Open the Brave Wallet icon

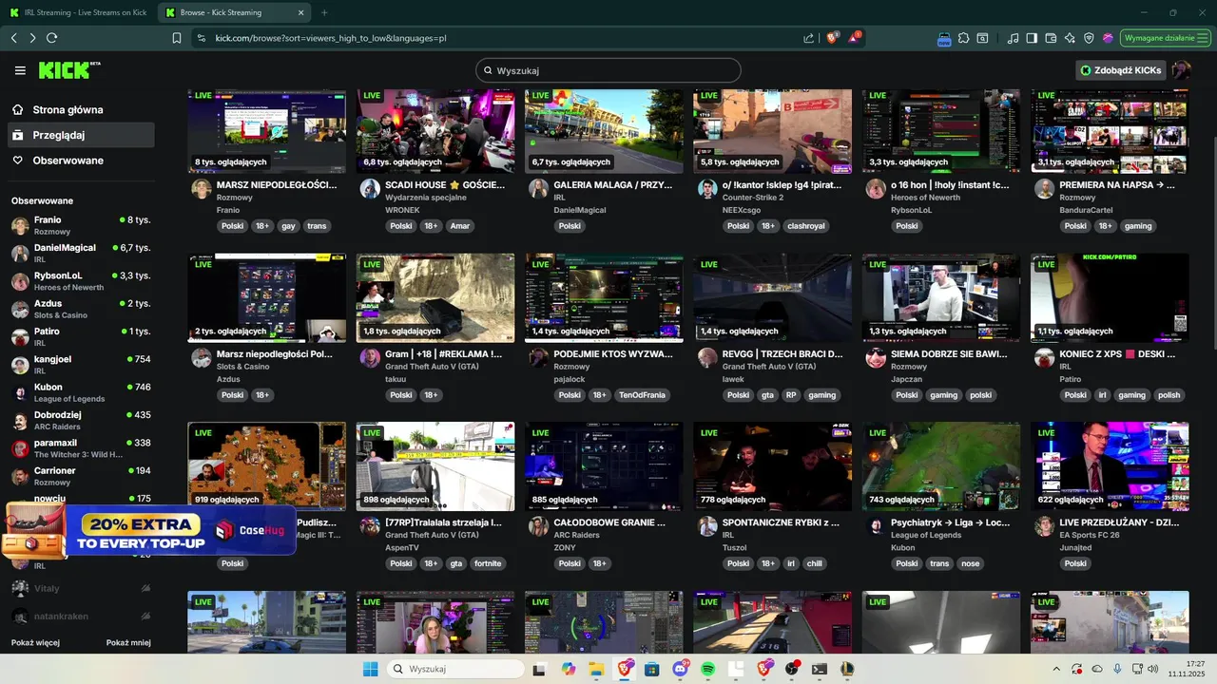coord(1051,38)
